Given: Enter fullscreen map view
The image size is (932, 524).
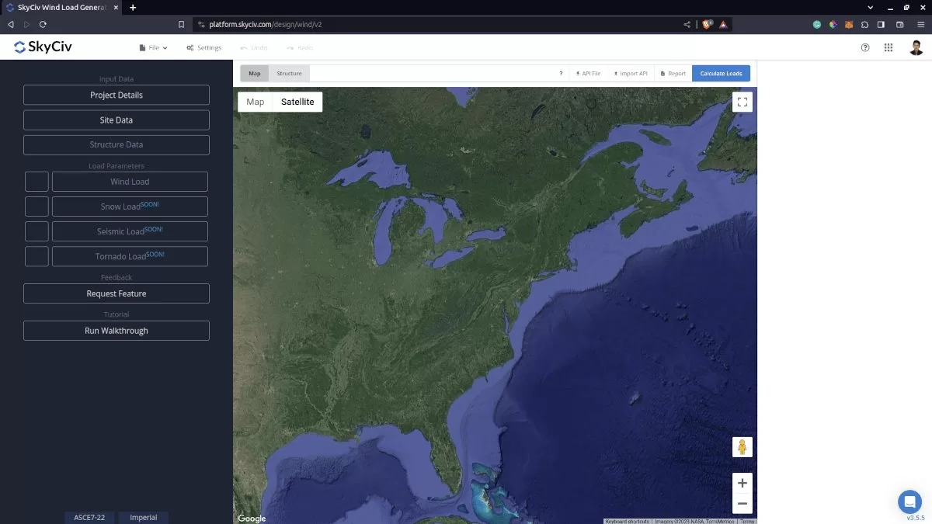Looking at the screenshot, I should point(742,101).
